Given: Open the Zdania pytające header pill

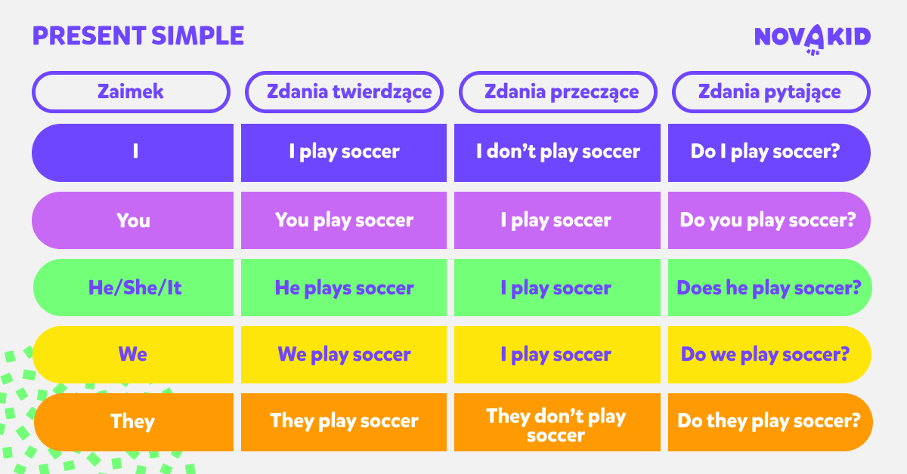Looking at the screenshot, I should coord(771,92).
